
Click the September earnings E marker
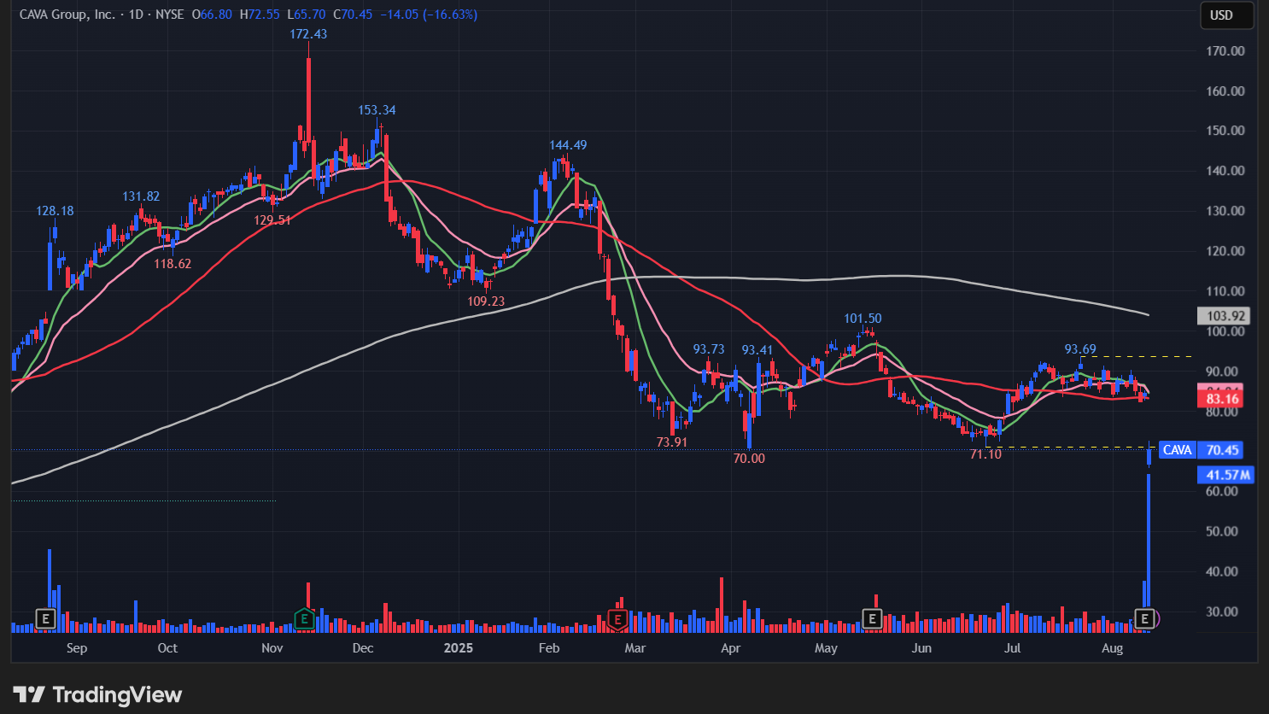coord(45,618)
